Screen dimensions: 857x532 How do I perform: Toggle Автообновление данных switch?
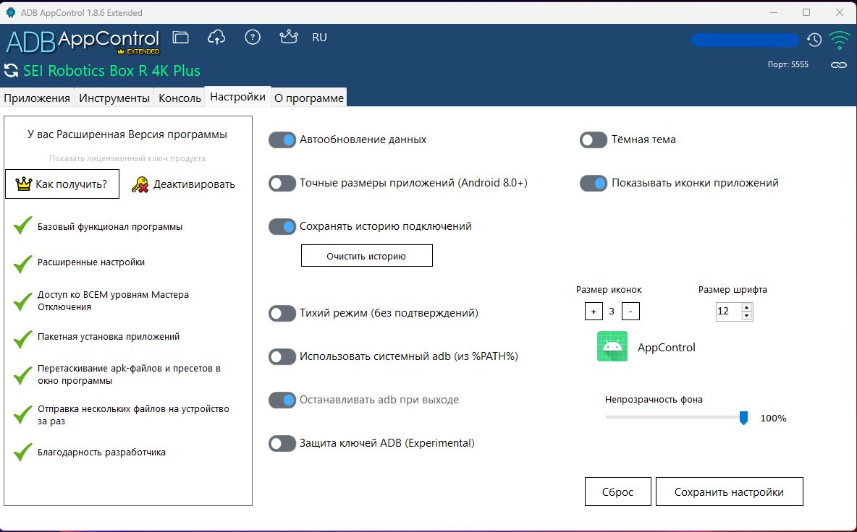click(282, 140)
